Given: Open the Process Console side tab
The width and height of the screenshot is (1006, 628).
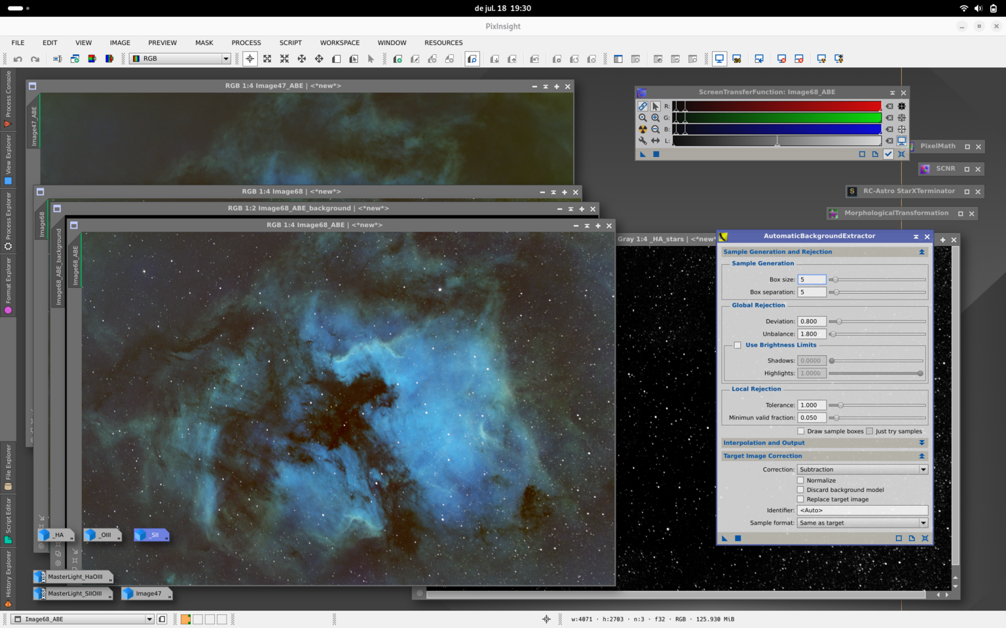Looking at the screenshot, I should click(x=8, y=98).
